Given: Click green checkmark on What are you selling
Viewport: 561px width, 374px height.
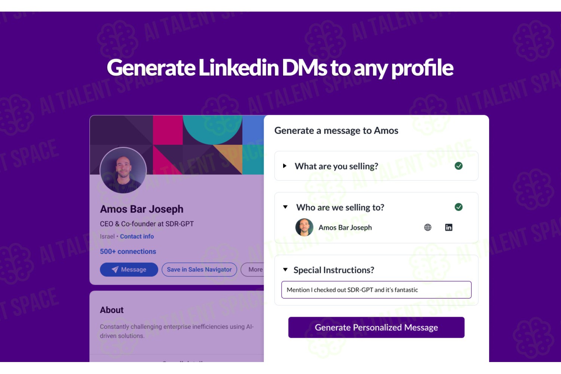Looking at the screenshot, I should click(459, 166).
